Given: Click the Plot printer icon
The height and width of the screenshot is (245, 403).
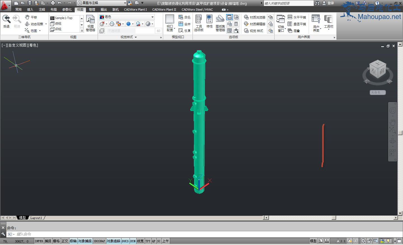Looking at the screenshot, I should [53, 3].
